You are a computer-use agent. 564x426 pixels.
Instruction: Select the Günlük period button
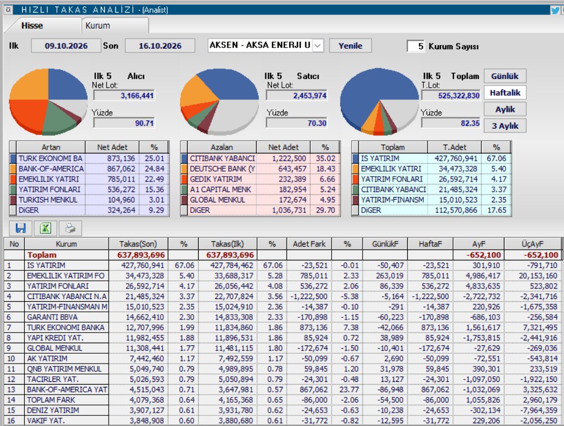pyautogui.click(x=504, y=76)
